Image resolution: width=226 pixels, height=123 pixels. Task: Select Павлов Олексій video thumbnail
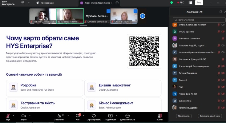[43, 16]
